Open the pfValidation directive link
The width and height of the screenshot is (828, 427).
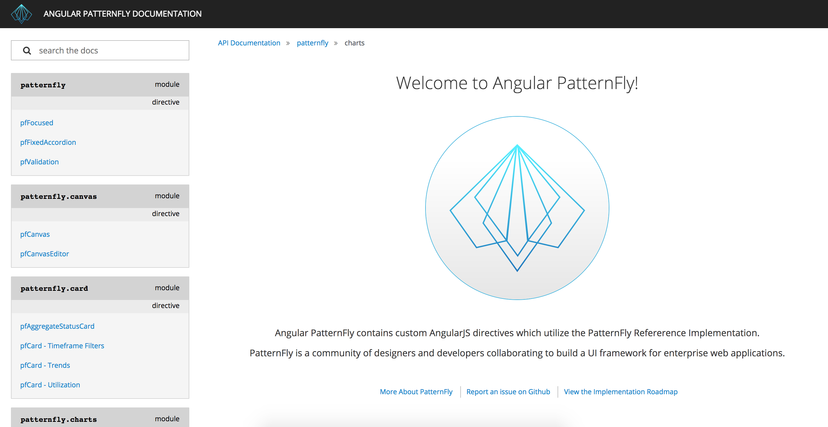coord(39,162)
